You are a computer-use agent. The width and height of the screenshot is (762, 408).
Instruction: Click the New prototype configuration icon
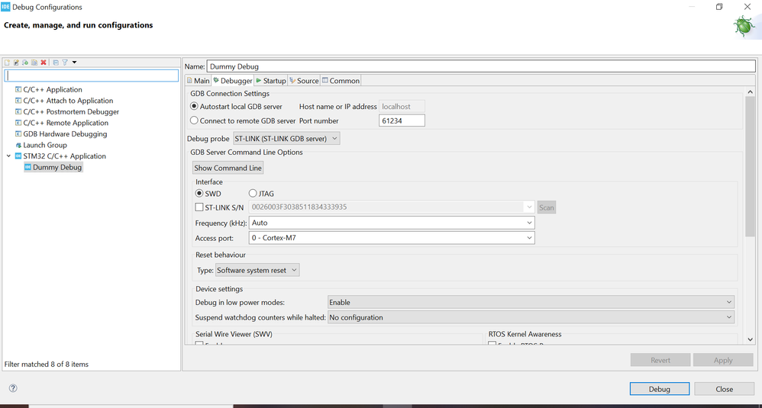16,63
